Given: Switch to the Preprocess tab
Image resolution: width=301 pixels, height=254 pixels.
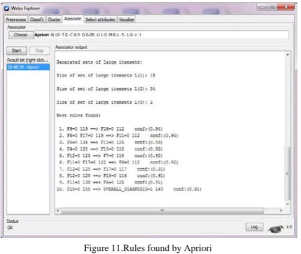Looking at the screenshot, I should click(16, 20).
